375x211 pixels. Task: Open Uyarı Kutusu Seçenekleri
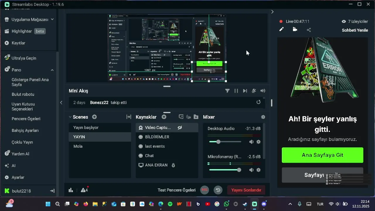[23, 106]
